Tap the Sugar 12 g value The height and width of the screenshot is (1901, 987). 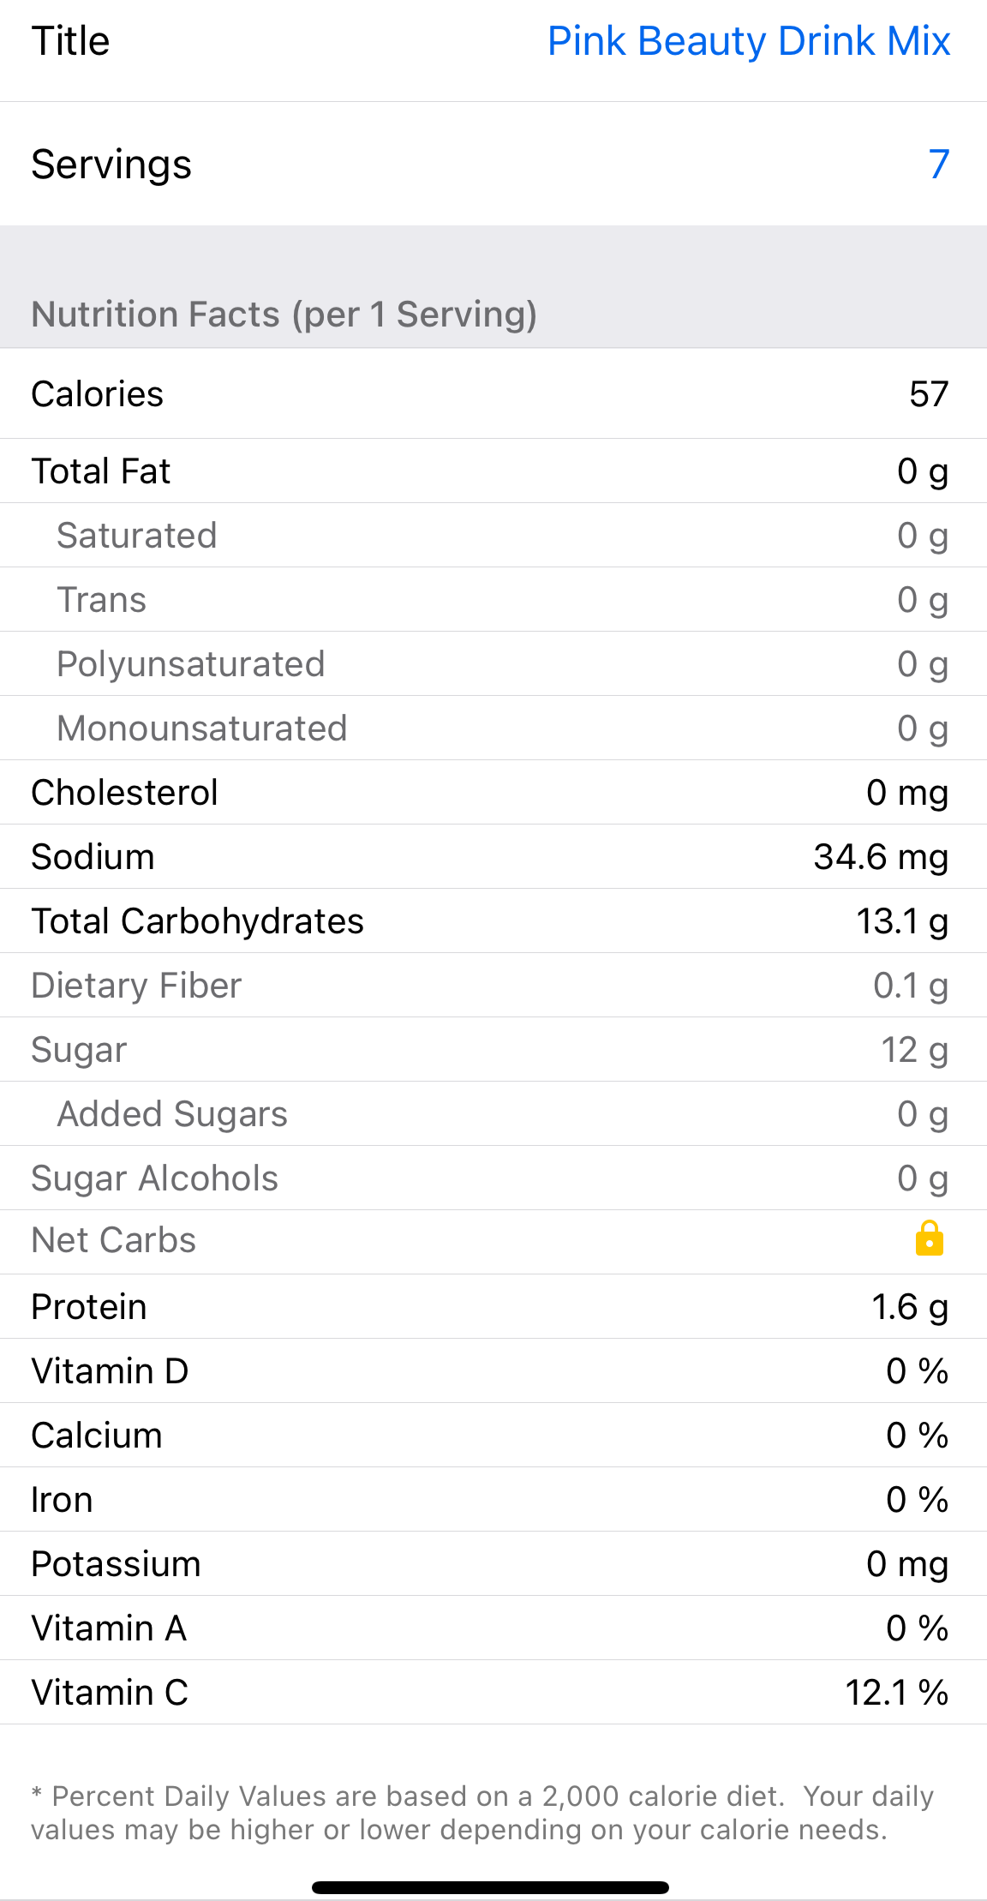click(914, 1050)
